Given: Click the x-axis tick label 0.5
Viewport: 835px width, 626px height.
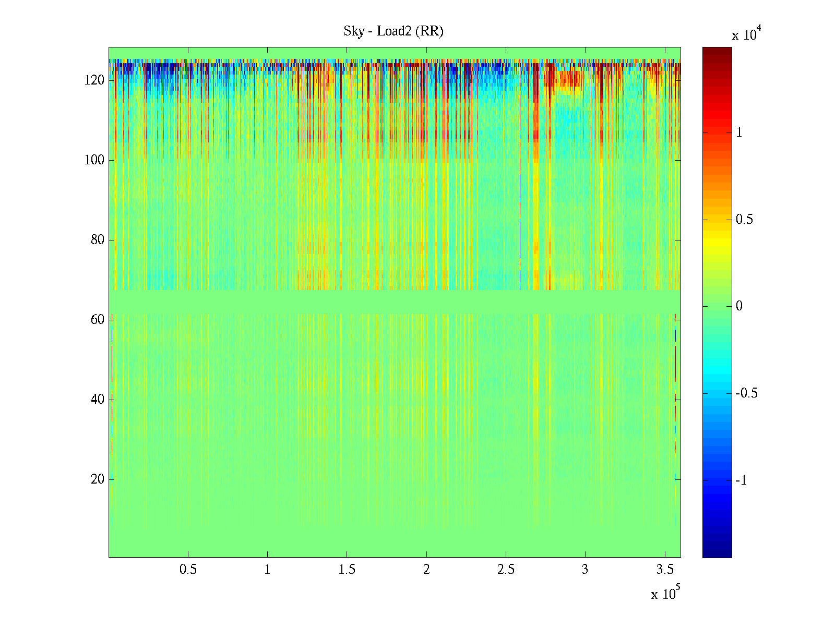Looking at the screenshot, I should (x=188, y=570).
